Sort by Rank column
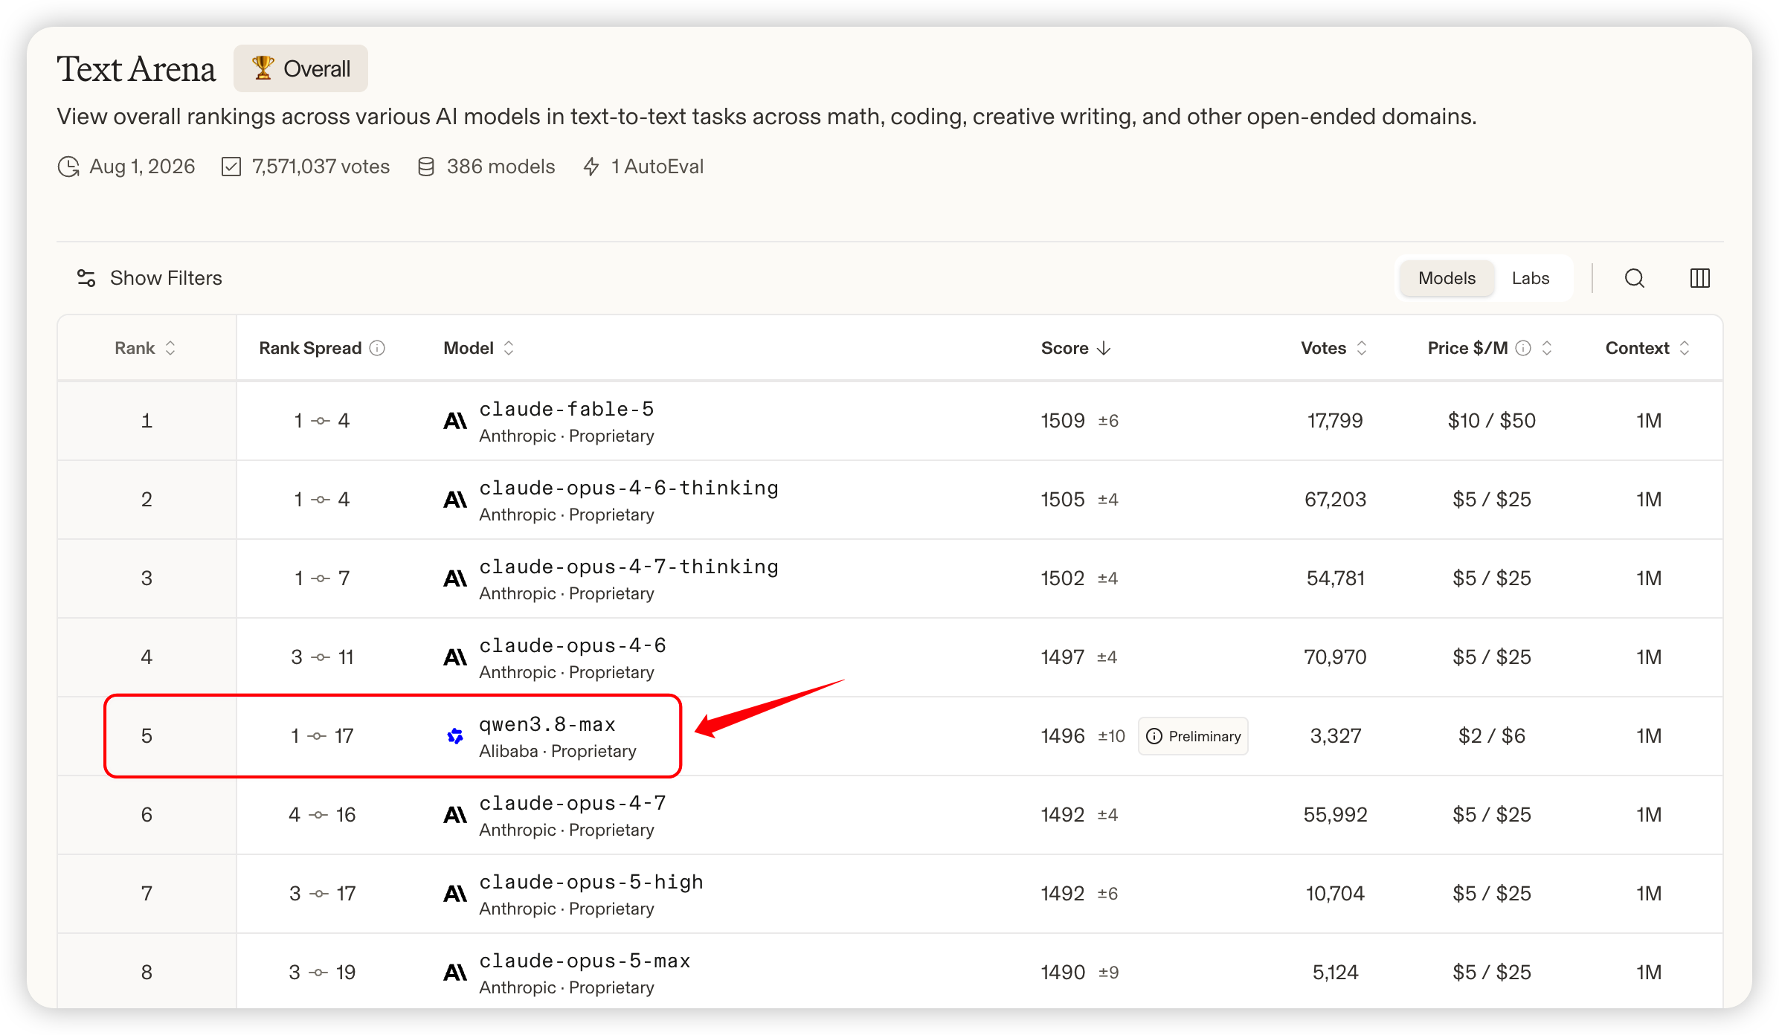 click(145, 348)
